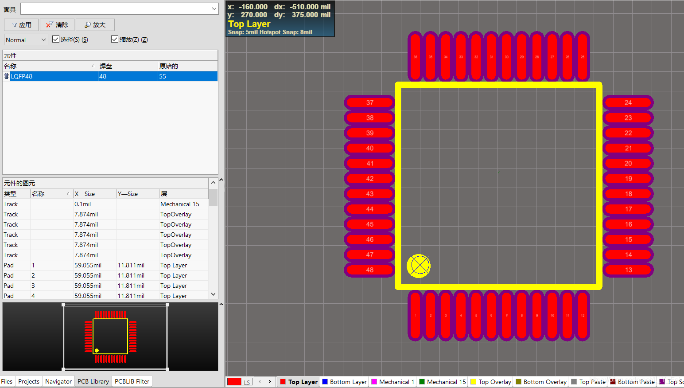Screen dimensions: 684x388
Task: Toggle the 选择(S) Select checkbox
Action: (56, 39)
